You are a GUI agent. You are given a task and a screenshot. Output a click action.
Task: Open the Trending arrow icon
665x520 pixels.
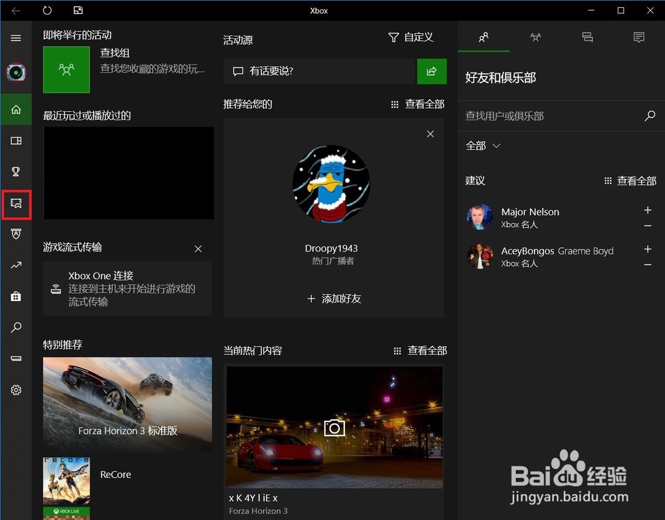pos(16,265)
